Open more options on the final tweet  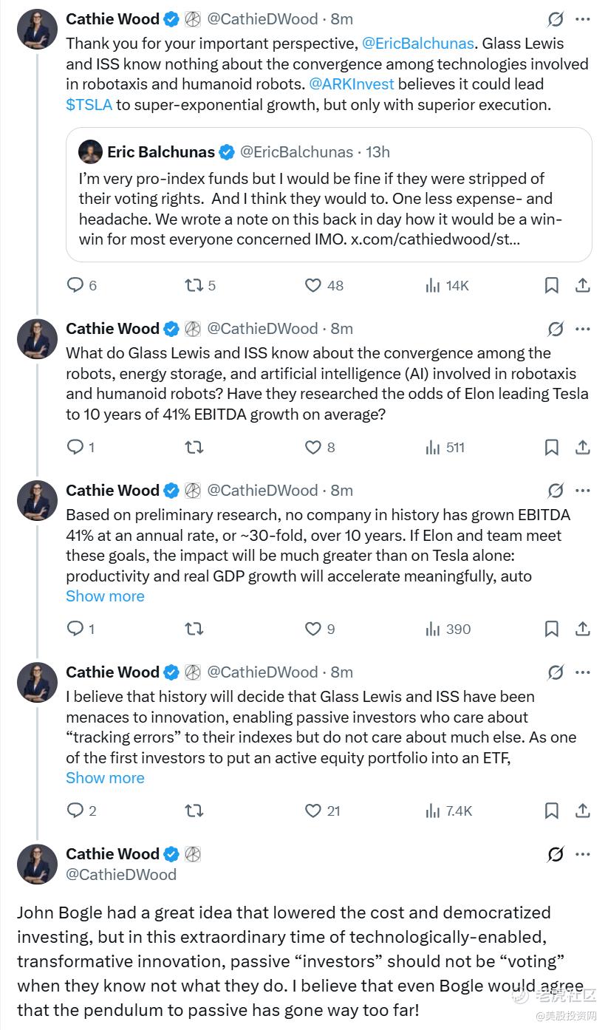pyautogui.click(x=583, y=854)
